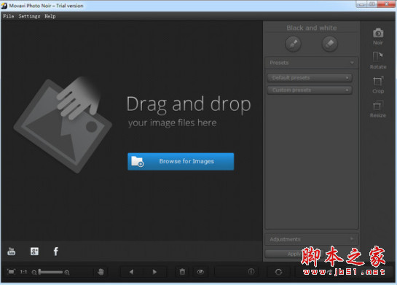The width and height of the screenshot is (397, 285).
Task: Click the Apply button
Action: (294, 254)
